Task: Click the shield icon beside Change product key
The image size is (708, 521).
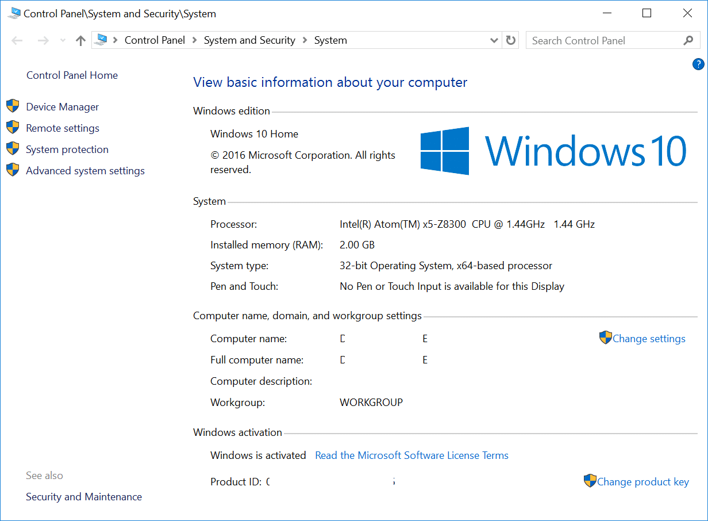Action: (590, 481)
